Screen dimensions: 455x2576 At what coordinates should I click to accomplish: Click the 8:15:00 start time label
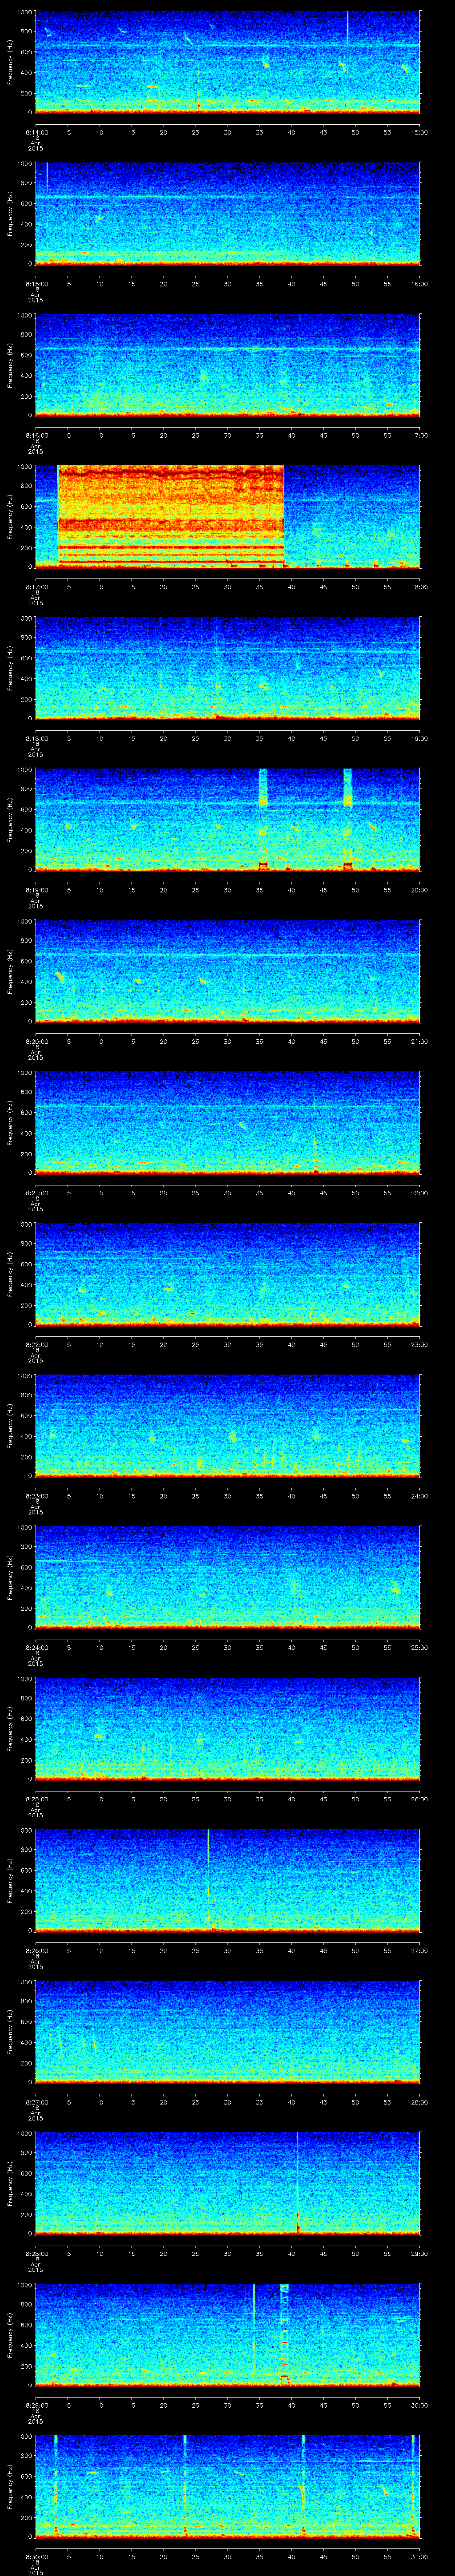36,284
